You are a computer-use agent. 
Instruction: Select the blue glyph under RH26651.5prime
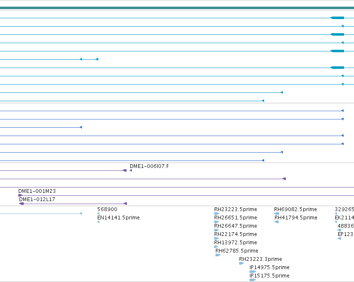coord(216,222)
